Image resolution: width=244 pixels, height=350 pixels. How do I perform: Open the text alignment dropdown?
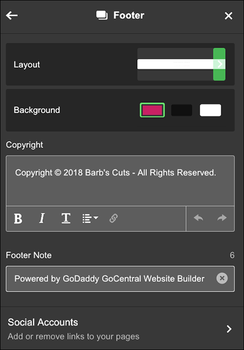[90, 218]
